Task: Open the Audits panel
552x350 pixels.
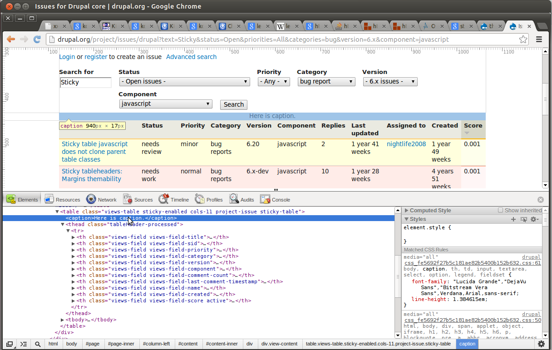Action: [241, 200]
